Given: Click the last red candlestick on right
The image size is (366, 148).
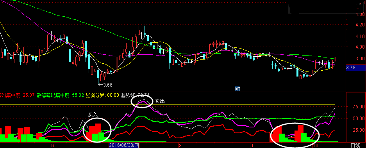Looking at the screenshot, I should (335, 58).
